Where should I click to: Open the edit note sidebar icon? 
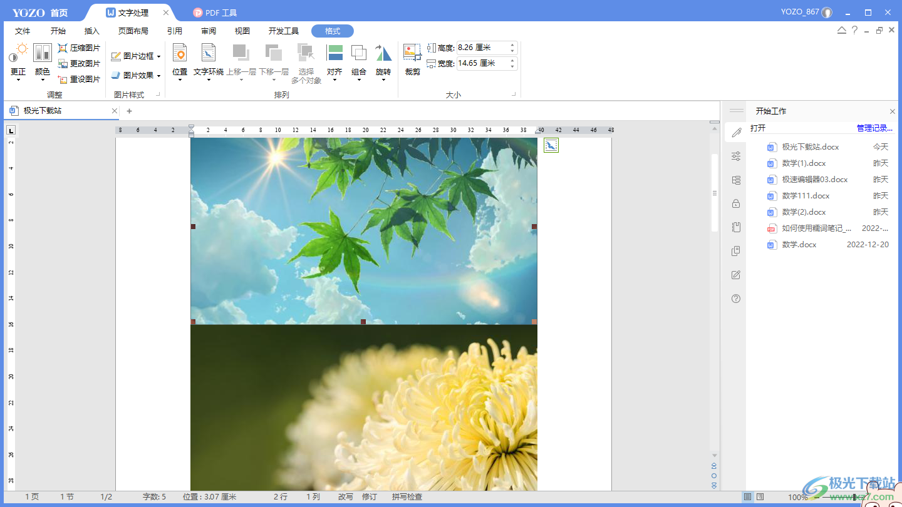coord(736,275)
